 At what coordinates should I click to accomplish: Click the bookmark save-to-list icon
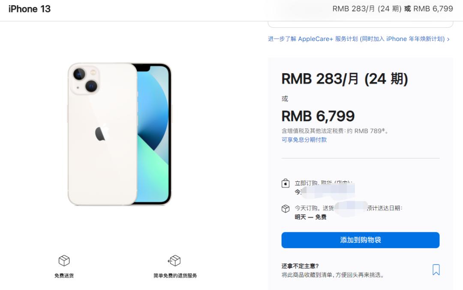[436, 269]
